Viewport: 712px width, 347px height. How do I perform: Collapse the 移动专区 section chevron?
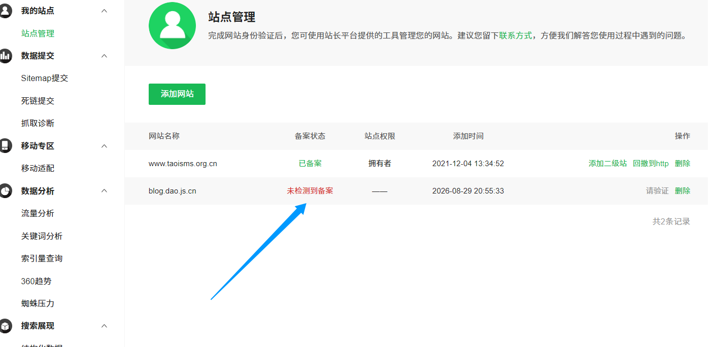pyautogui.click(x=105, y=146)
